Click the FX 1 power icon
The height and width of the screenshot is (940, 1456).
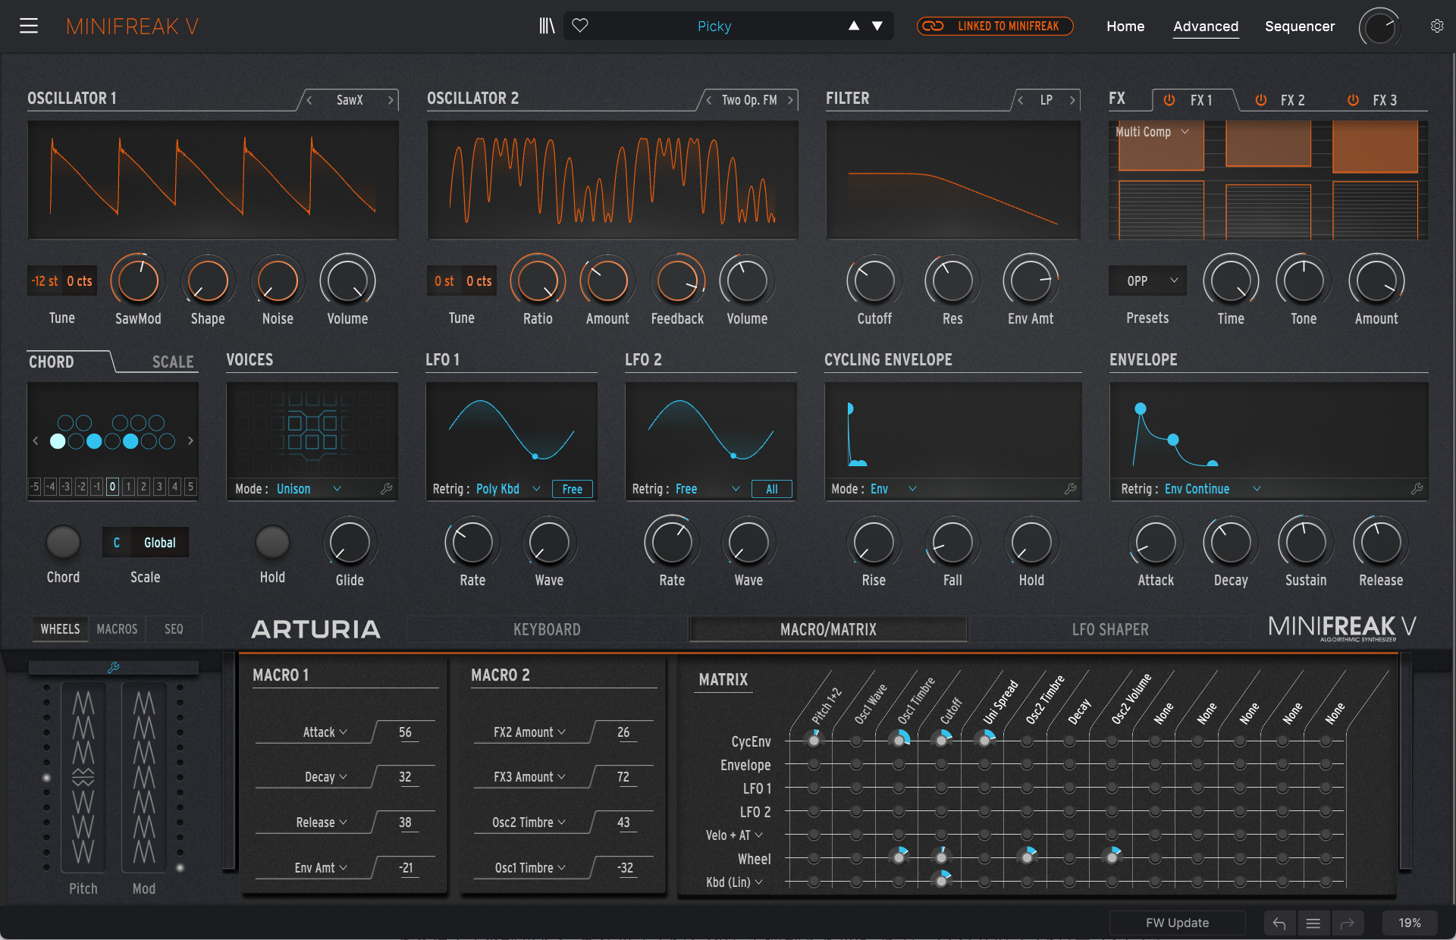coord(1169,100)
